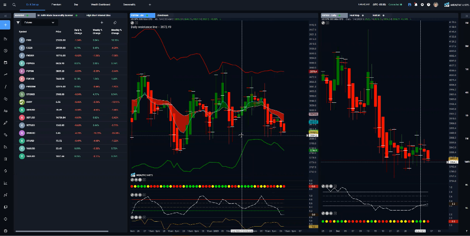Open the user profile avatar
Viewport: 470px width, 236px height.
(436, 5)
